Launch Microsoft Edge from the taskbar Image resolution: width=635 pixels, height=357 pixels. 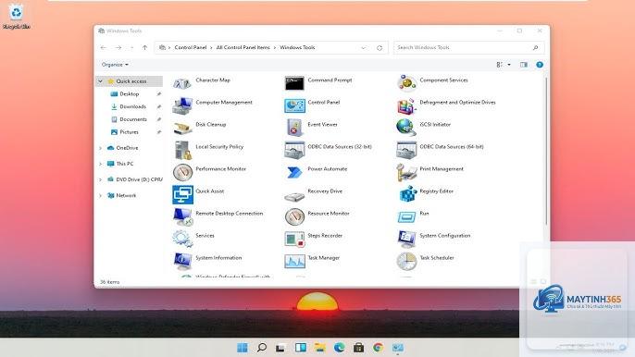340,348
